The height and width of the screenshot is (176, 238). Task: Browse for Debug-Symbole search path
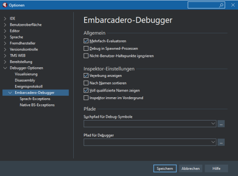[221, 124]
